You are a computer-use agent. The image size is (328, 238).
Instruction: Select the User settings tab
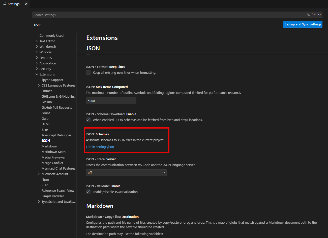37,25
